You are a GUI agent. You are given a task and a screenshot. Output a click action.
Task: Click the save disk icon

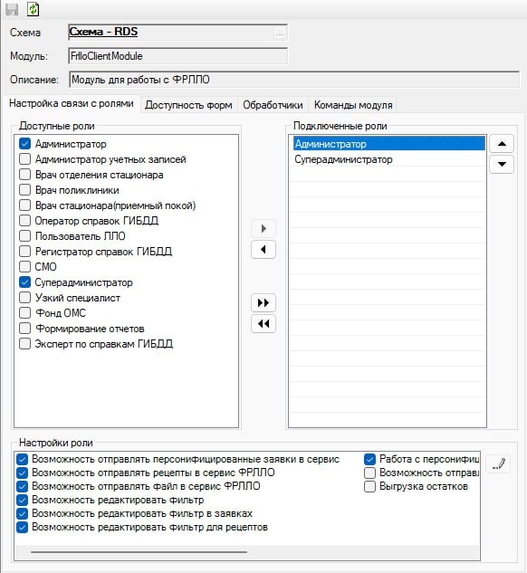pyautogui.click(x=12, y=9)
